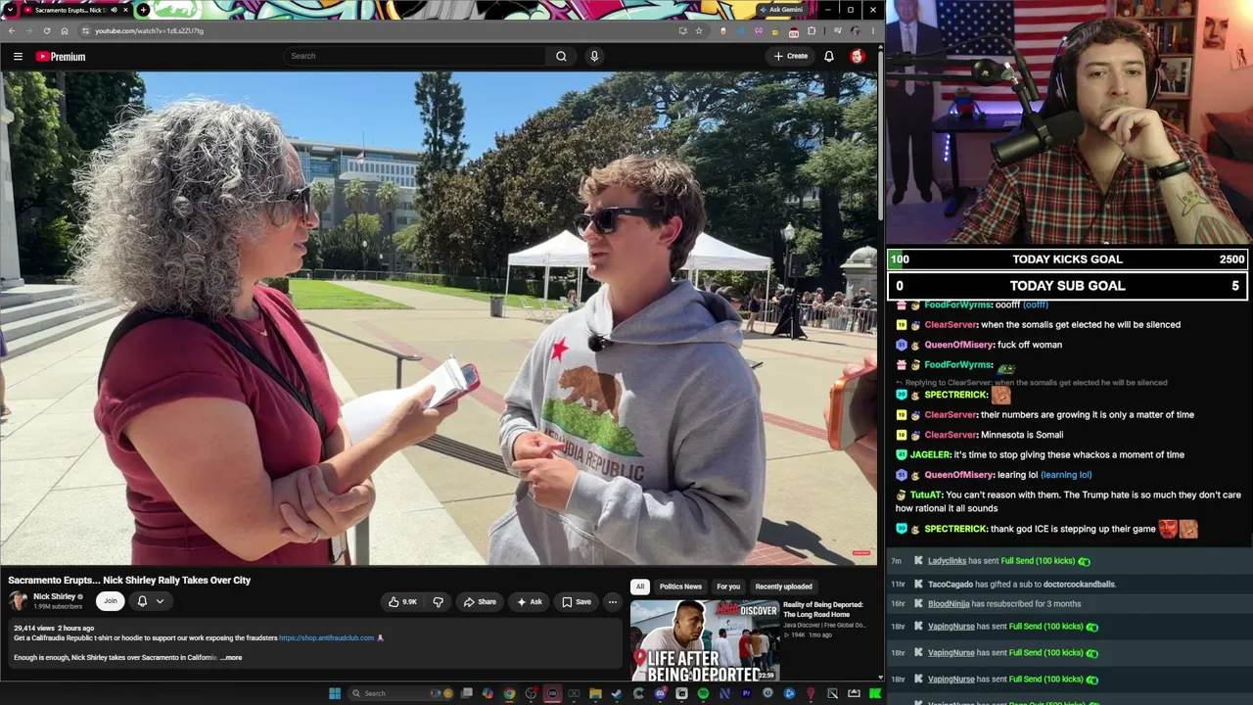1253x705 pixels.
Task: Open the tab search dropdown arrow
Action: click(x=12, y=10)
